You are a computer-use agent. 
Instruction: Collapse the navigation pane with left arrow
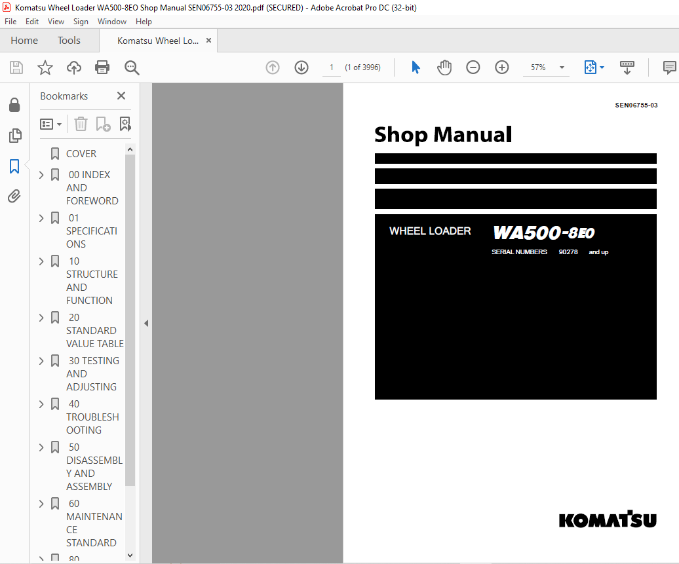click(146, 324)
